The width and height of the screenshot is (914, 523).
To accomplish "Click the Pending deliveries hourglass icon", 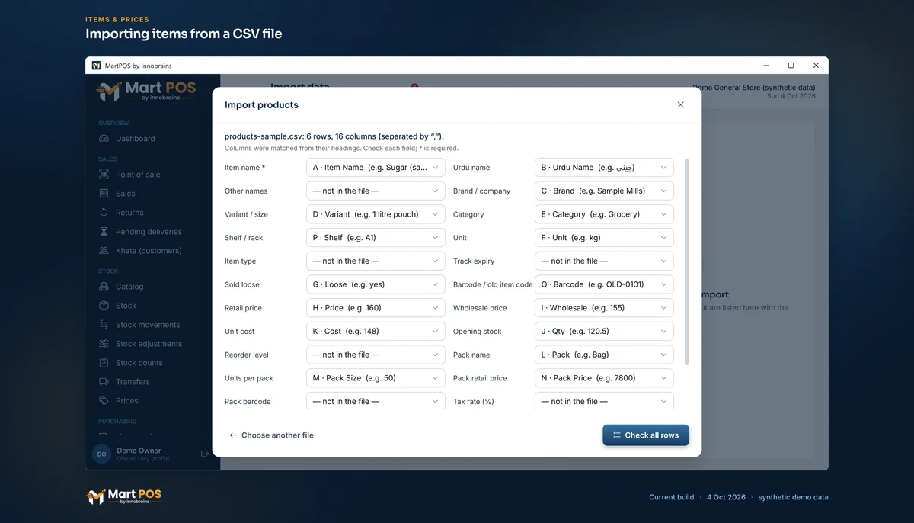I will coord(104,232).
